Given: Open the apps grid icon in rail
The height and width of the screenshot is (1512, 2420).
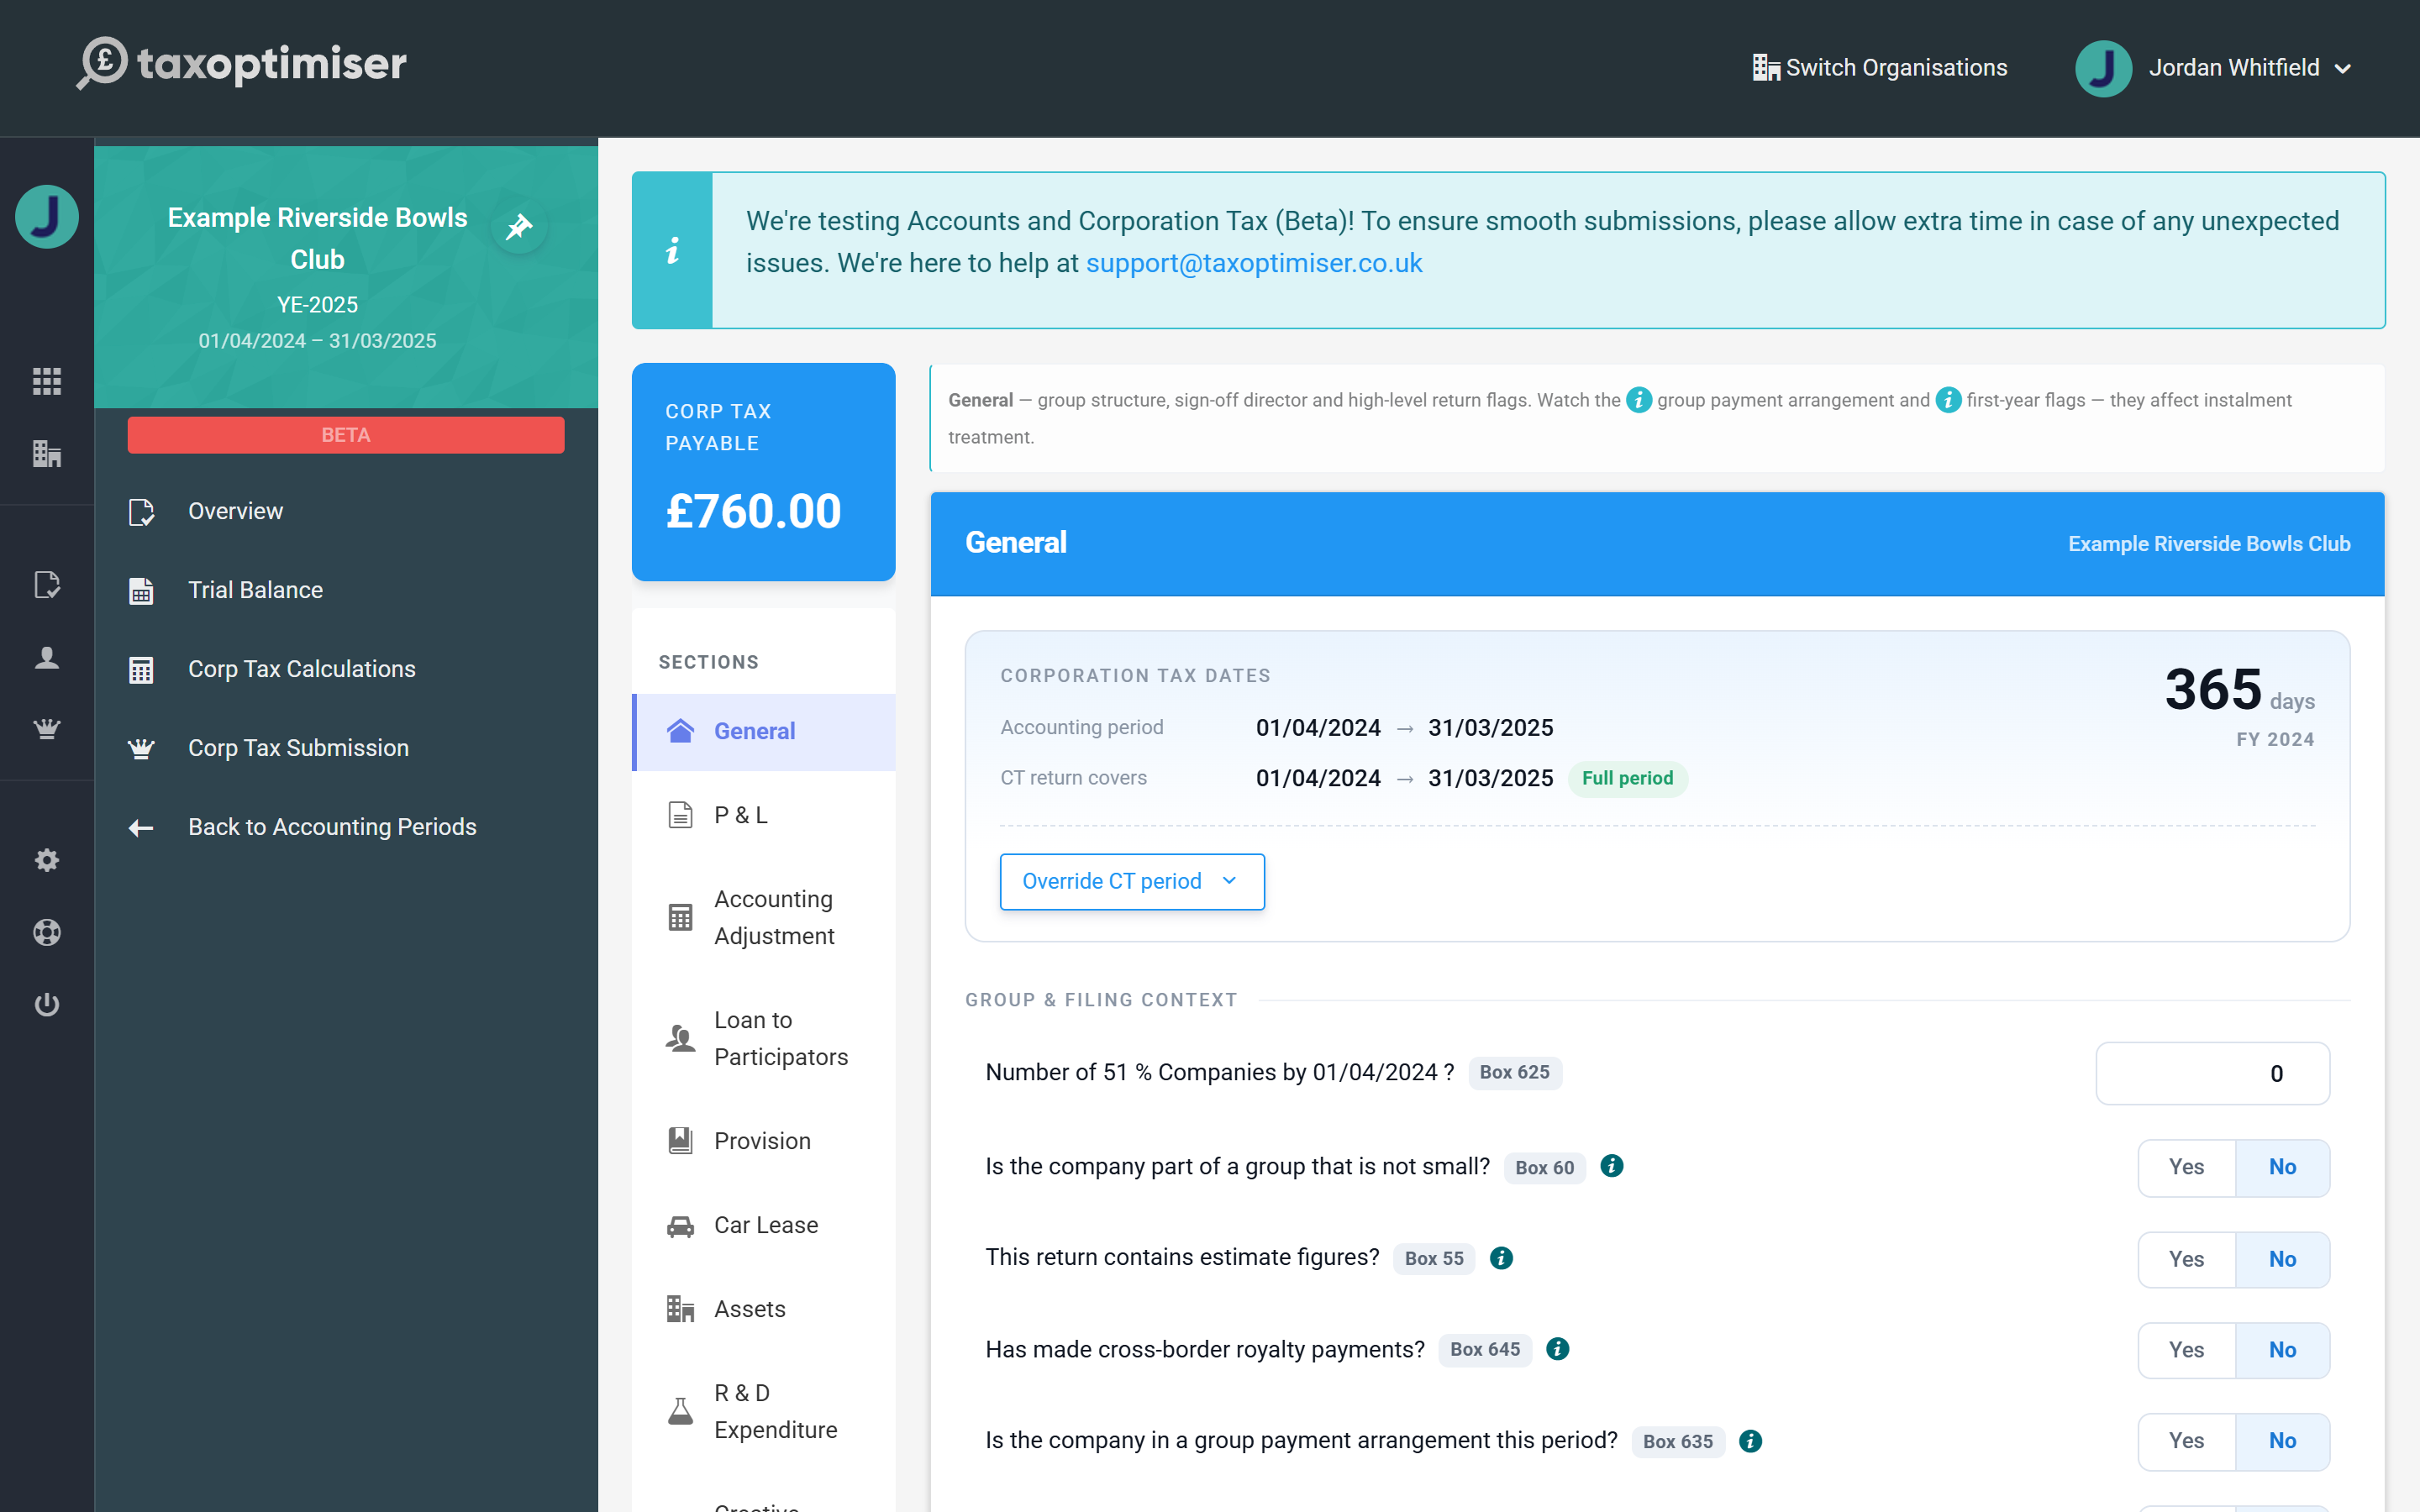Looking at the screenshot, I should [47, 381].
